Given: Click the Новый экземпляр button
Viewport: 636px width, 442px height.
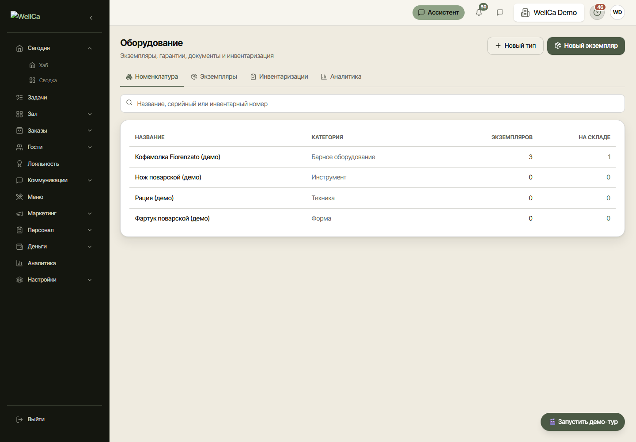Looking at the screenshot, I should coord(586,46).
